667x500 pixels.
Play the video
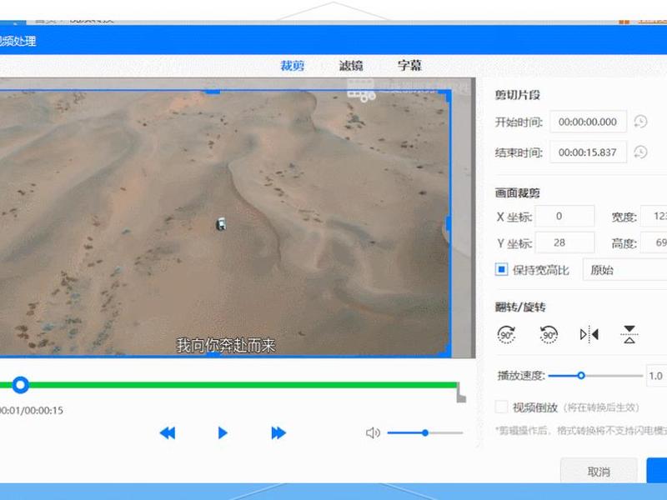pos(222,432)
